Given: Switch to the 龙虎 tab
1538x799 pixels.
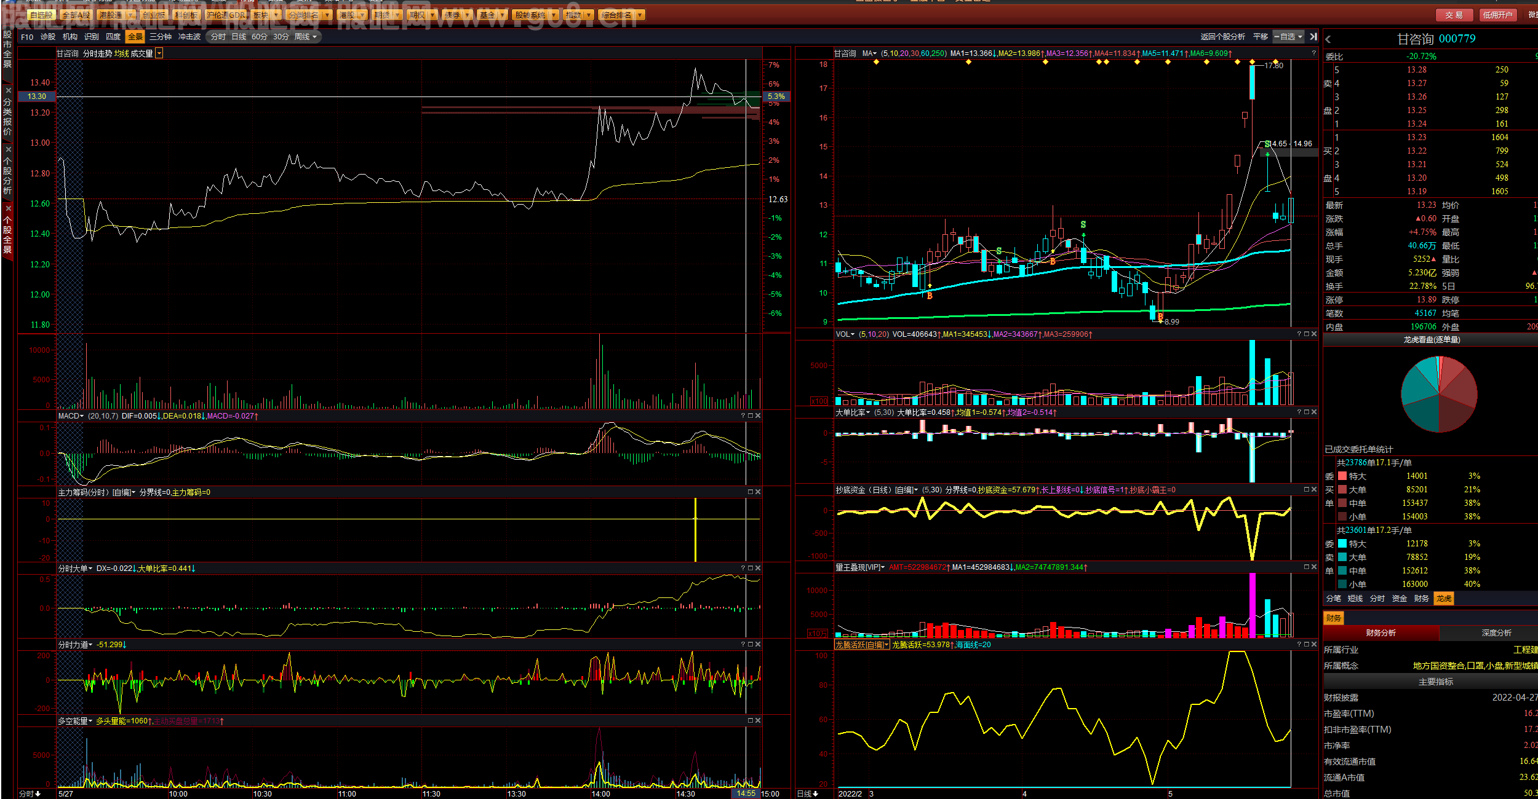Looking at the screenshot, I should tap(1444, 599).
